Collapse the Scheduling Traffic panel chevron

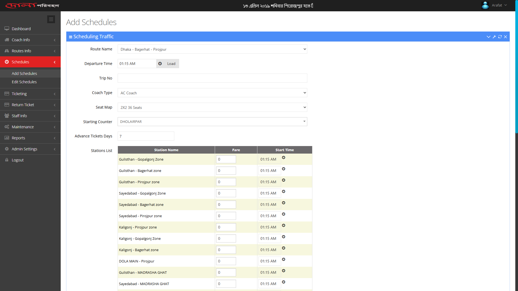click(488, 37)
